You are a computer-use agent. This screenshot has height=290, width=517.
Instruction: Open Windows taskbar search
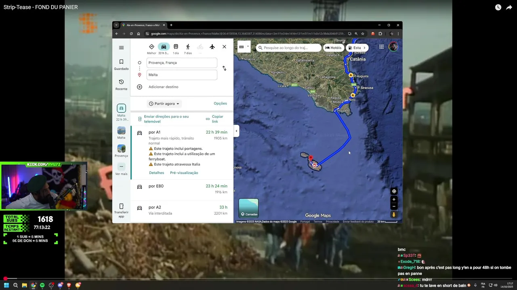click(x=15, y=285)
